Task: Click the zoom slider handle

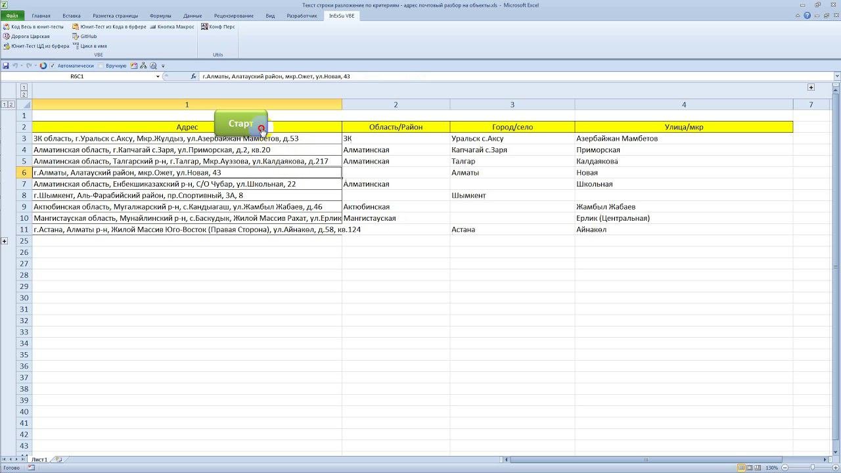Action: pos(812,468)
